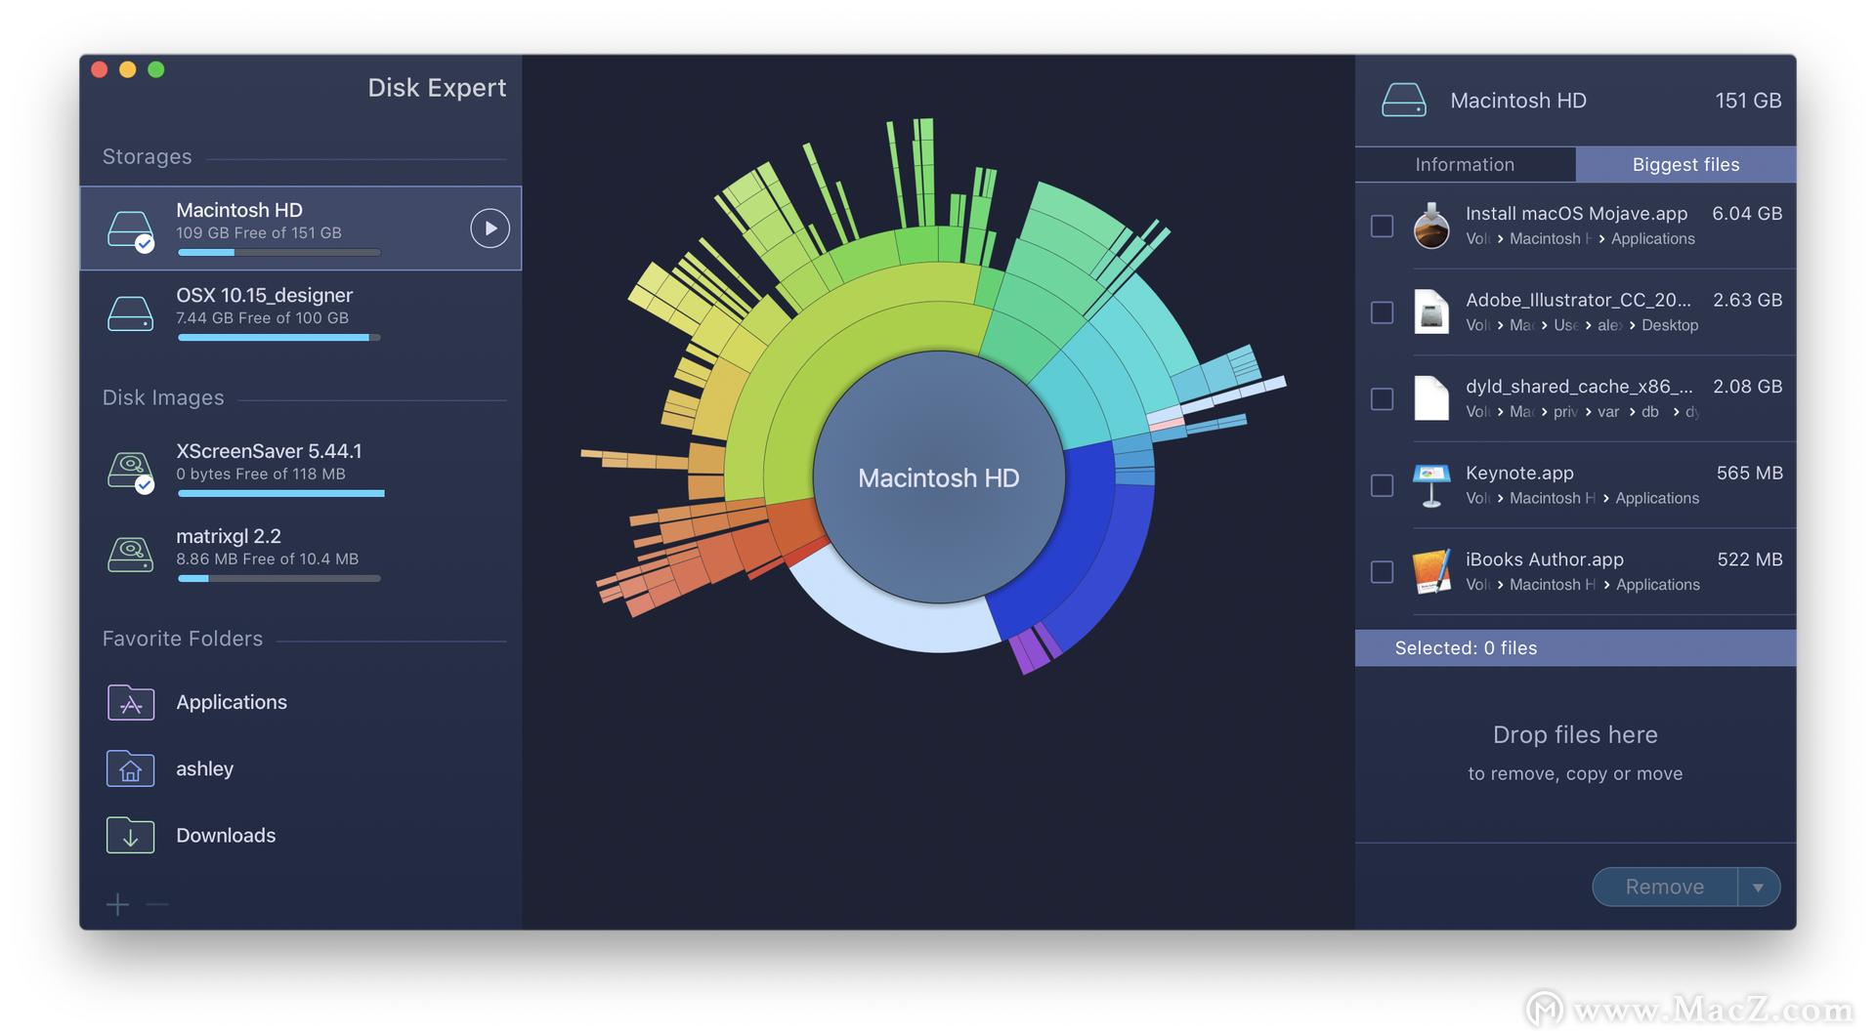
Task: Click the Keynote.app file name
Action: (x=1519, y=474)
